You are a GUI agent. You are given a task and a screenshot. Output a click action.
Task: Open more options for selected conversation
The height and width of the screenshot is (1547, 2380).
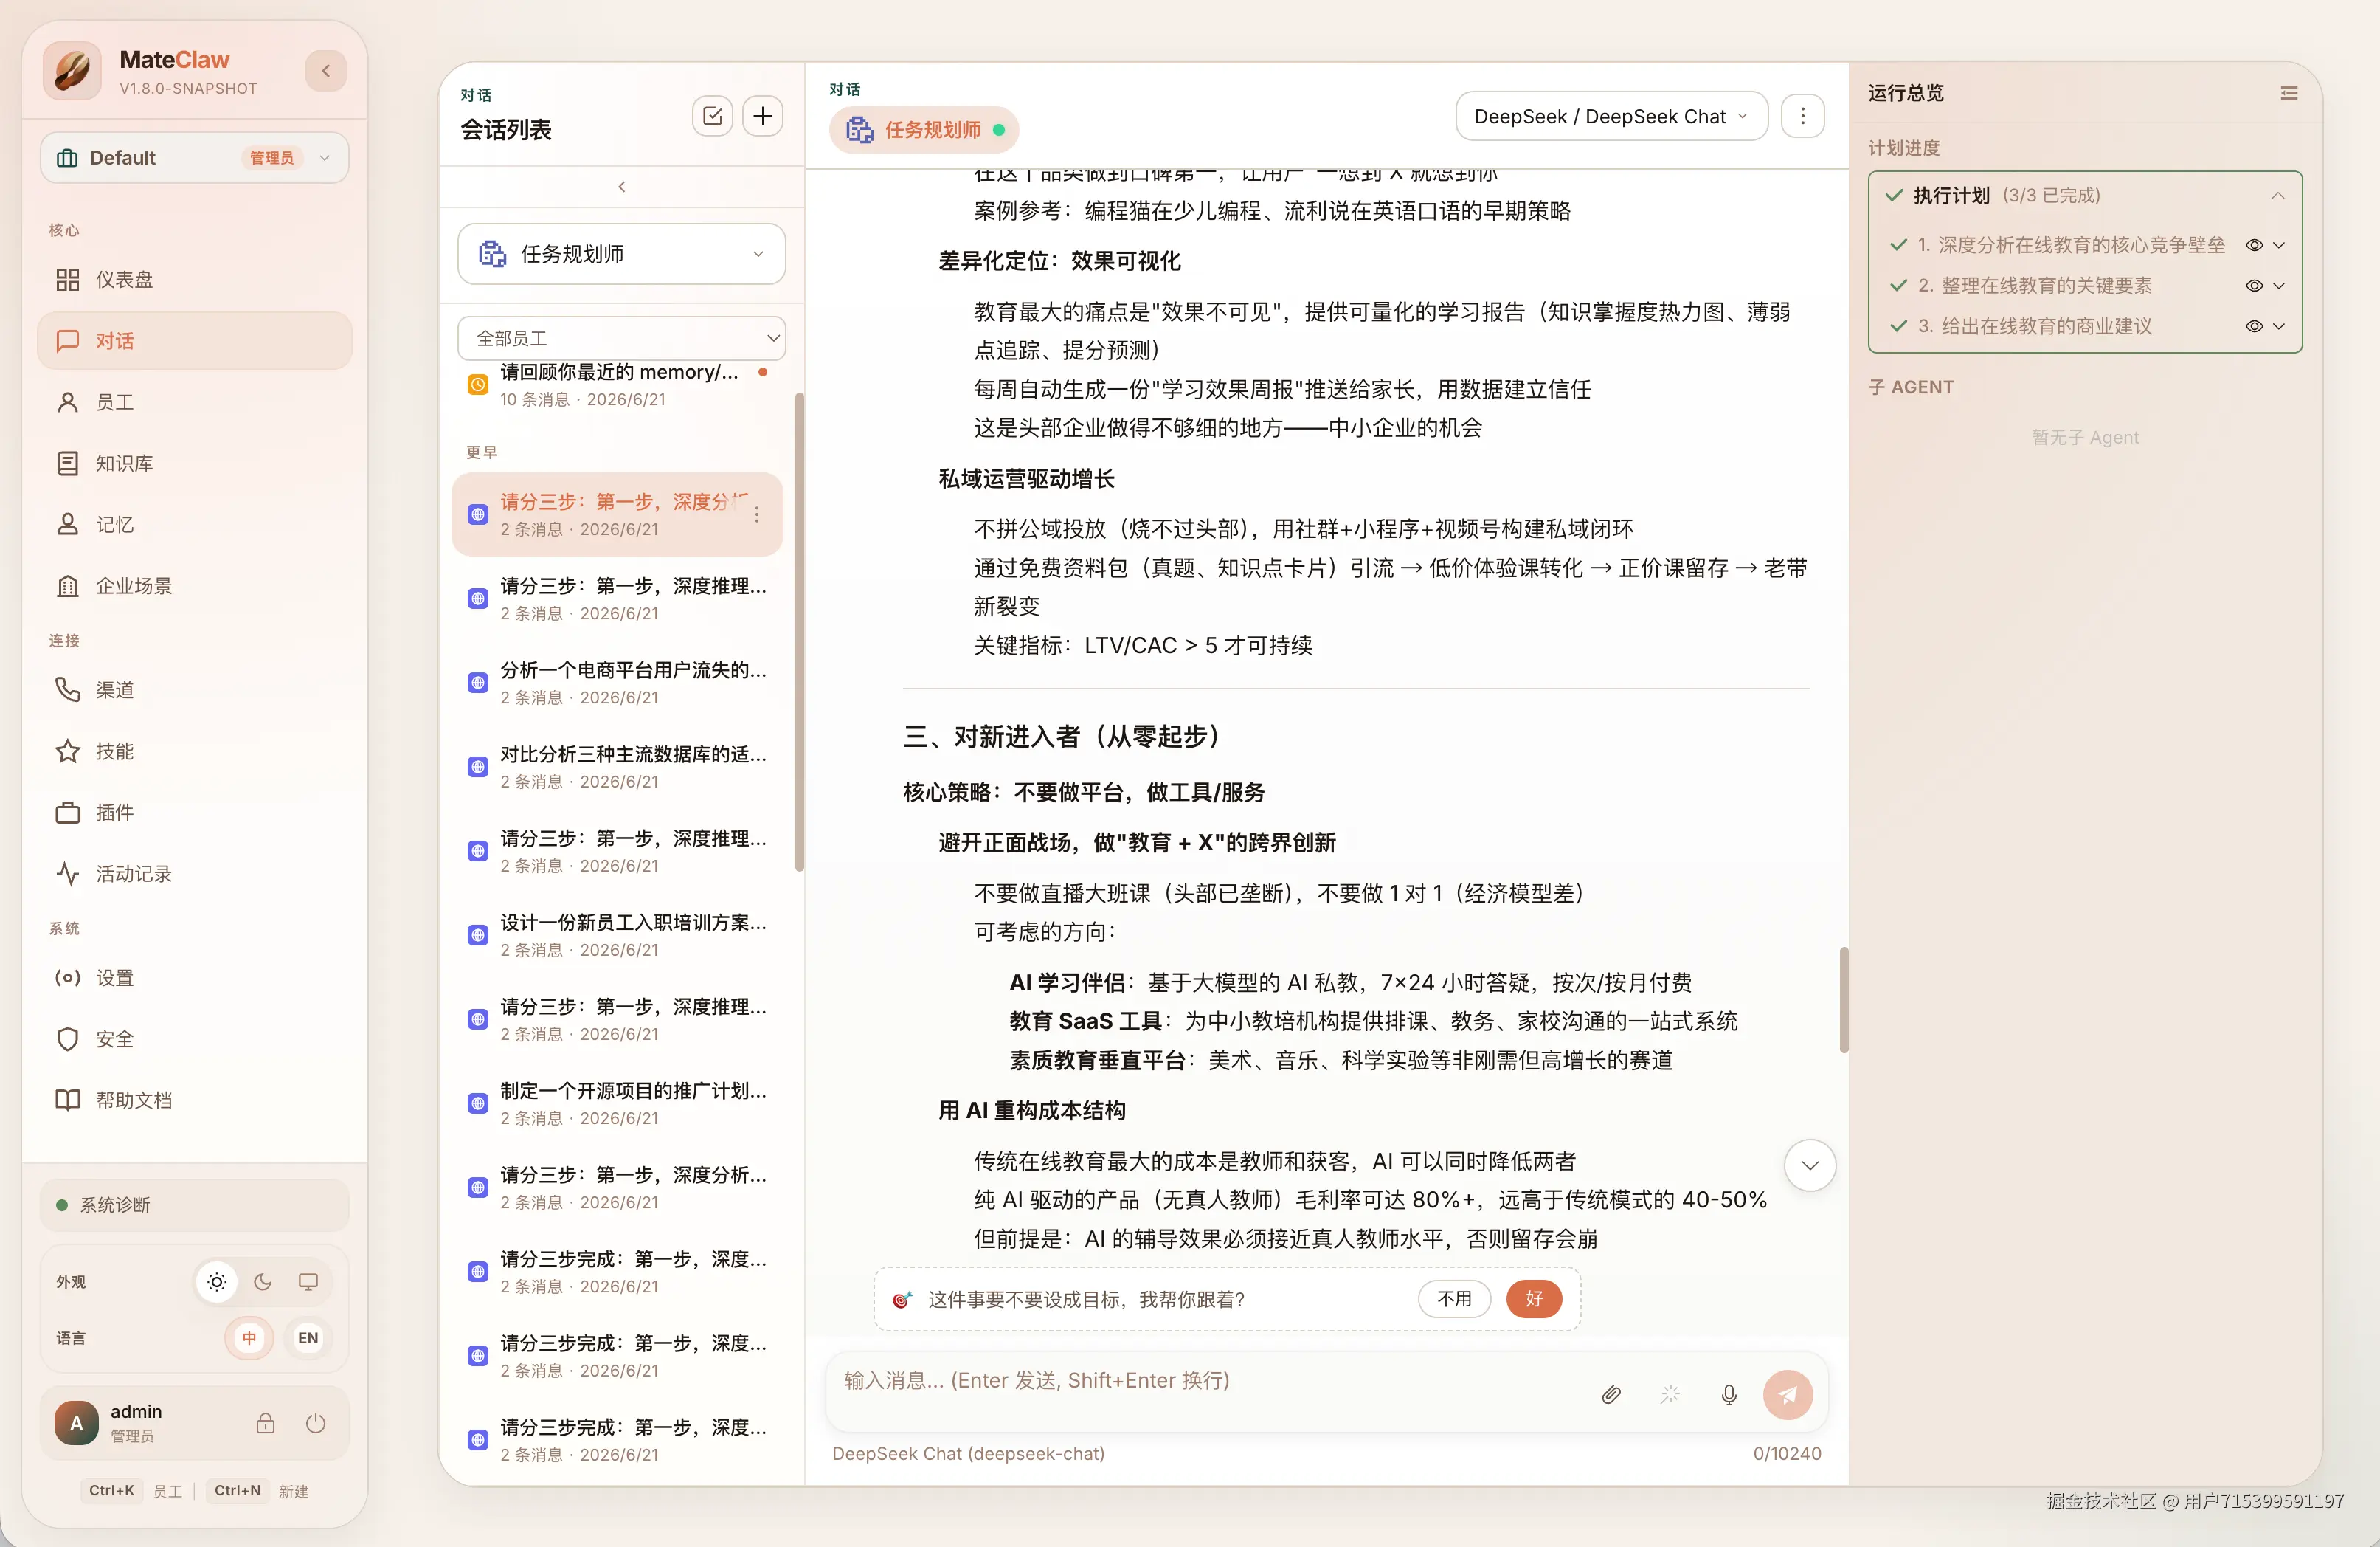click(x=757, y=514)
